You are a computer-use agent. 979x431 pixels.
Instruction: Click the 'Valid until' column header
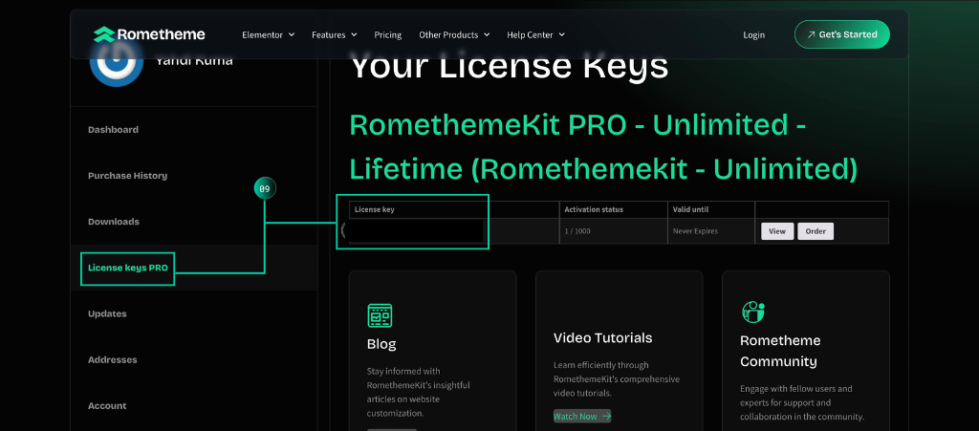(x=690, y=209)
